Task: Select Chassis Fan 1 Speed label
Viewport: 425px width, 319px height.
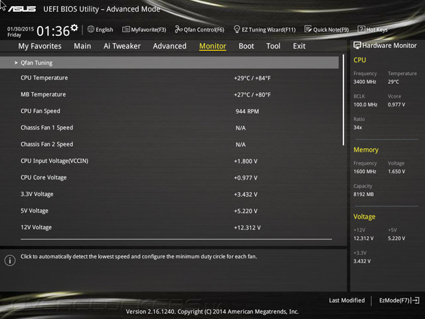Action: pyautogui.click(x=47, y=128)
